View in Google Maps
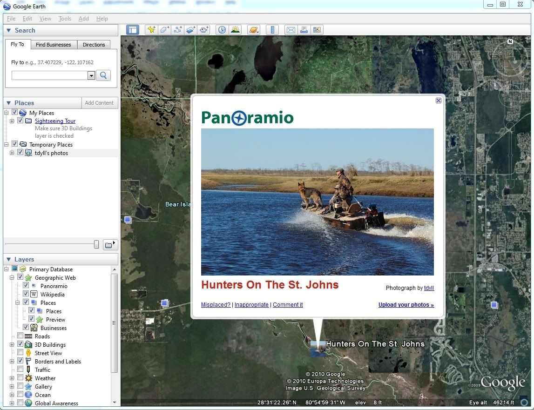This screenshot has width=534, height=410. coord(317,30)
